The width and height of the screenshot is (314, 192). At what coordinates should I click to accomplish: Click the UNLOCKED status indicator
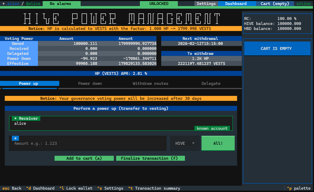(159, 4)
